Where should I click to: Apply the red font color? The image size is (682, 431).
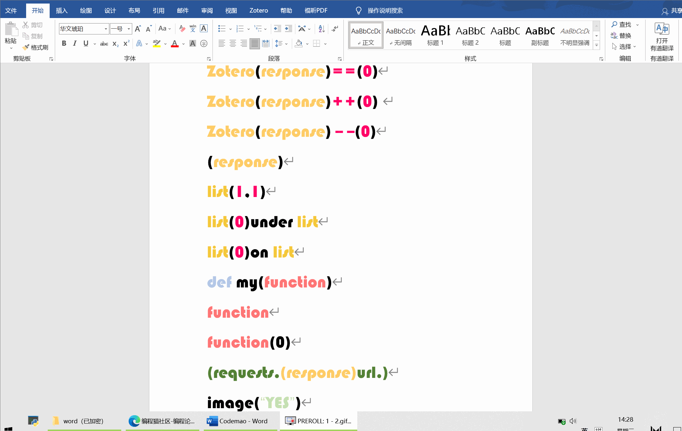pyautogui.click(x=175, y=43)
